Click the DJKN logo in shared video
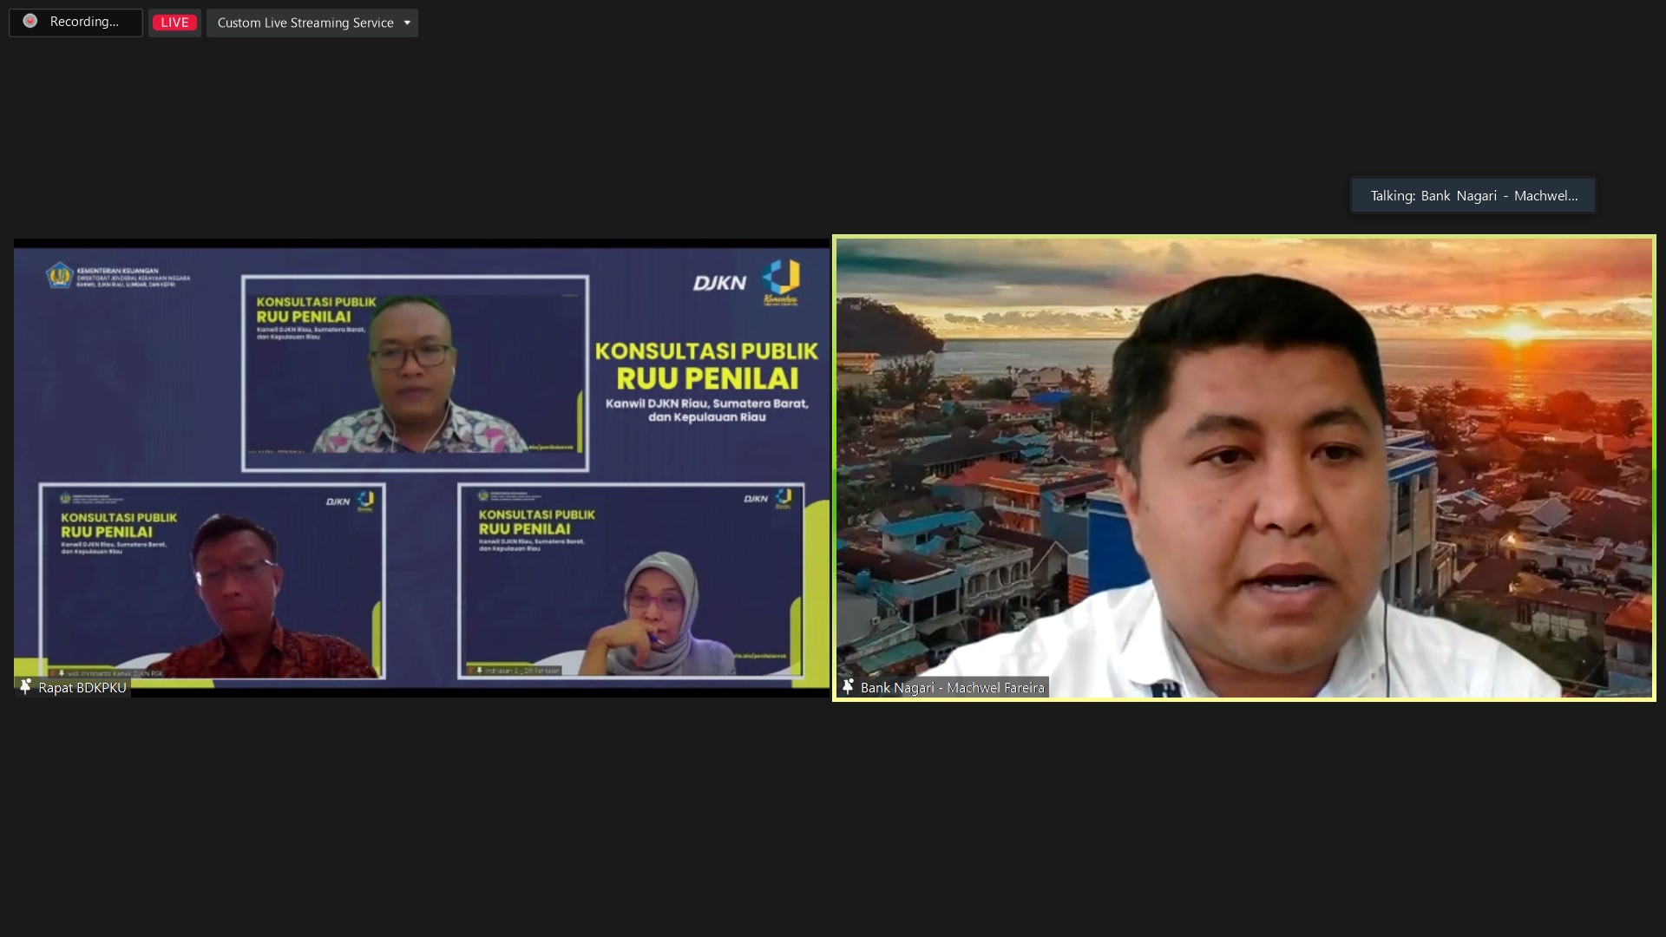 coord(719,283)
